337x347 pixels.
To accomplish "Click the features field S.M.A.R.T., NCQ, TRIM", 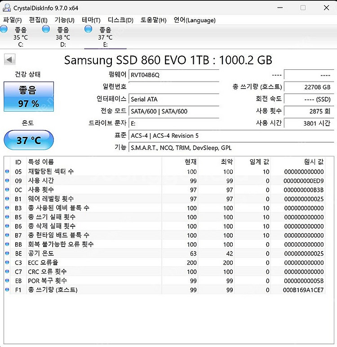I will (231, 148).
